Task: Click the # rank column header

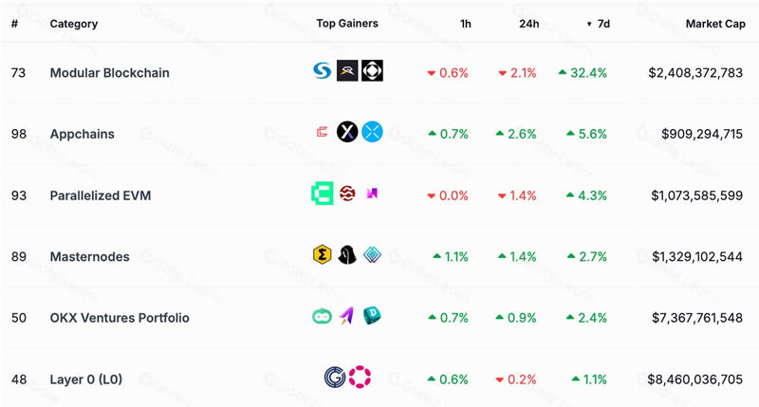Action: pyautogui.click(x=14, y=24)
